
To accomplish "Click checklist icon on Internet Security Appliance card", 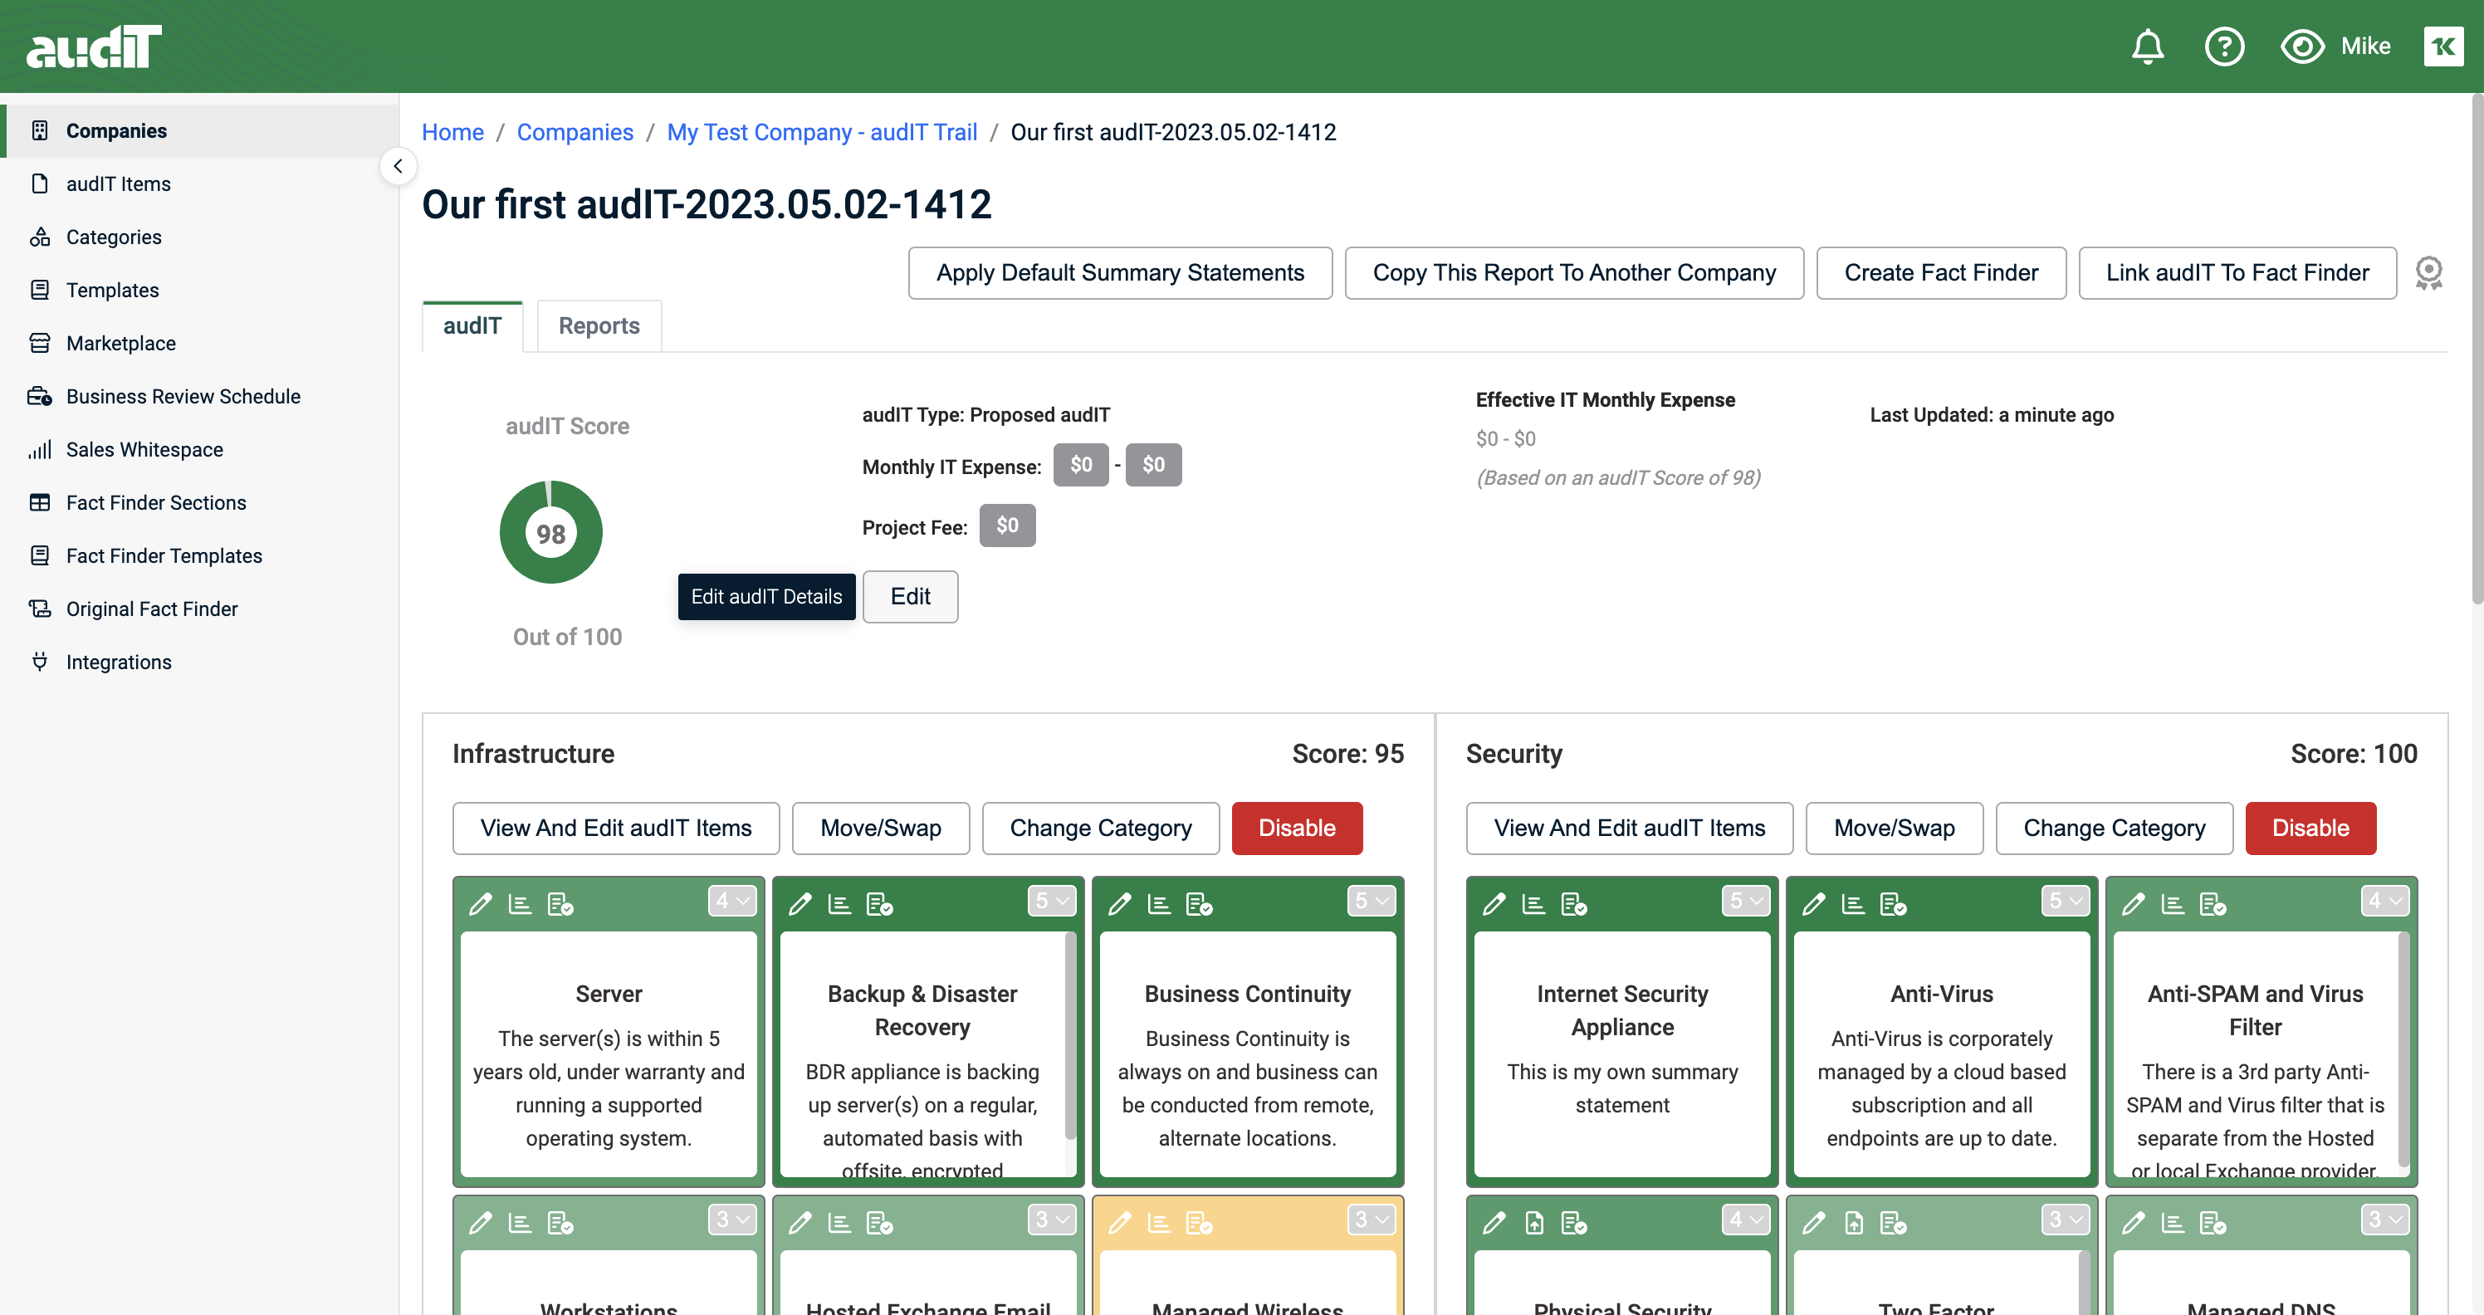I will tap(1574, 903).
